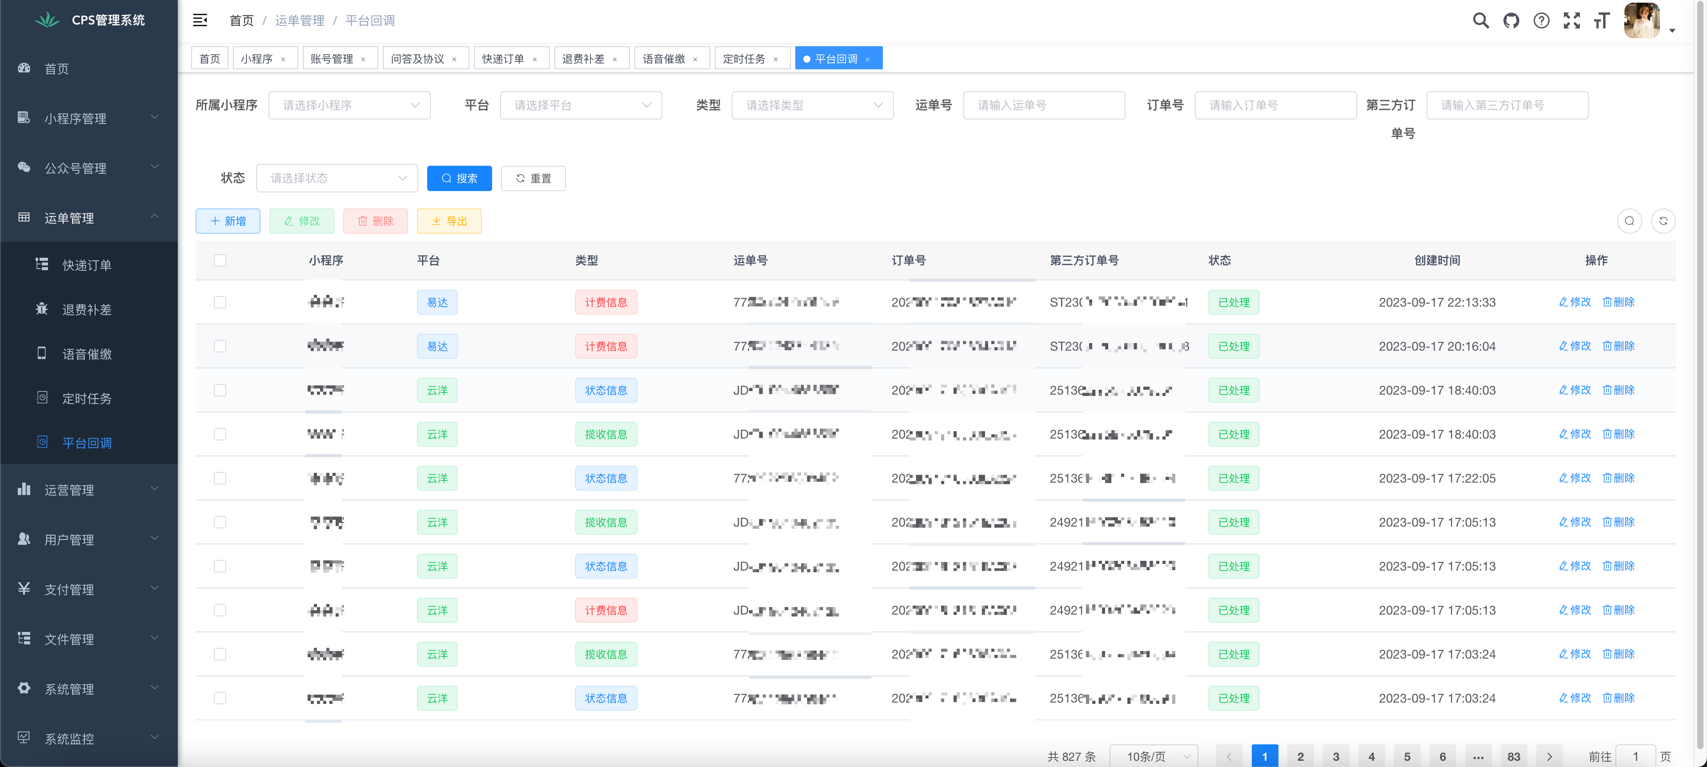This screenshot has height=767, width=1707.
Task: Open 快递订单 in the sidebar
Action: coord(89,265)
